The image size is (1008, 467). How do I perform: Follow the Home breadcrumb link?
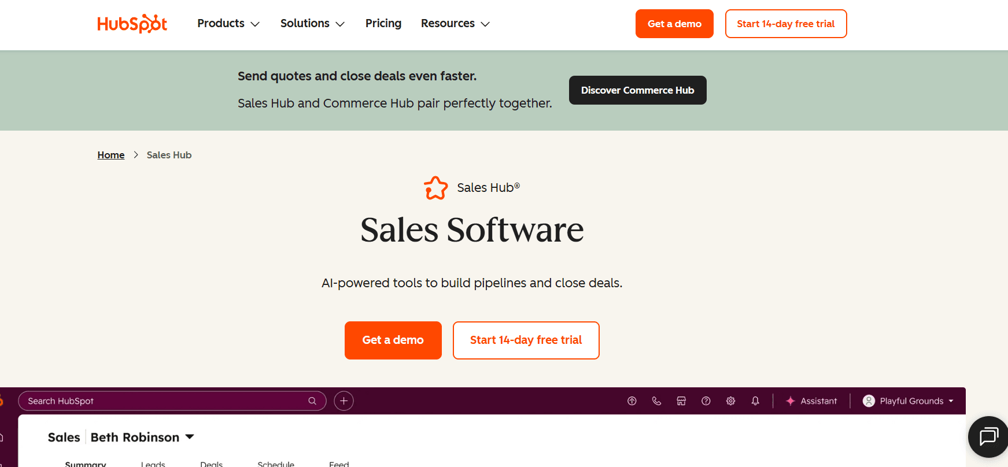[x=111, y=155]
